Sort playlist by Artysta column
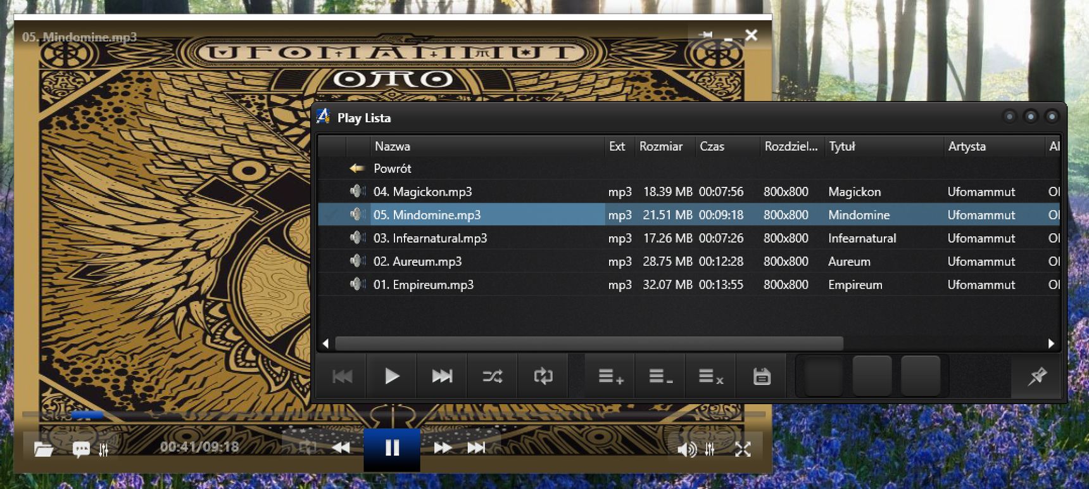1089x489 pixels. click(993, 146)
